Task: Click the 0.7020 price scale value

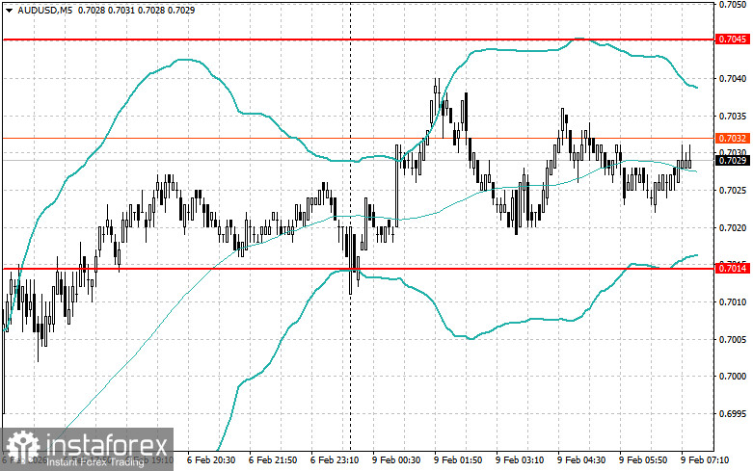Action: click(733, 228)
